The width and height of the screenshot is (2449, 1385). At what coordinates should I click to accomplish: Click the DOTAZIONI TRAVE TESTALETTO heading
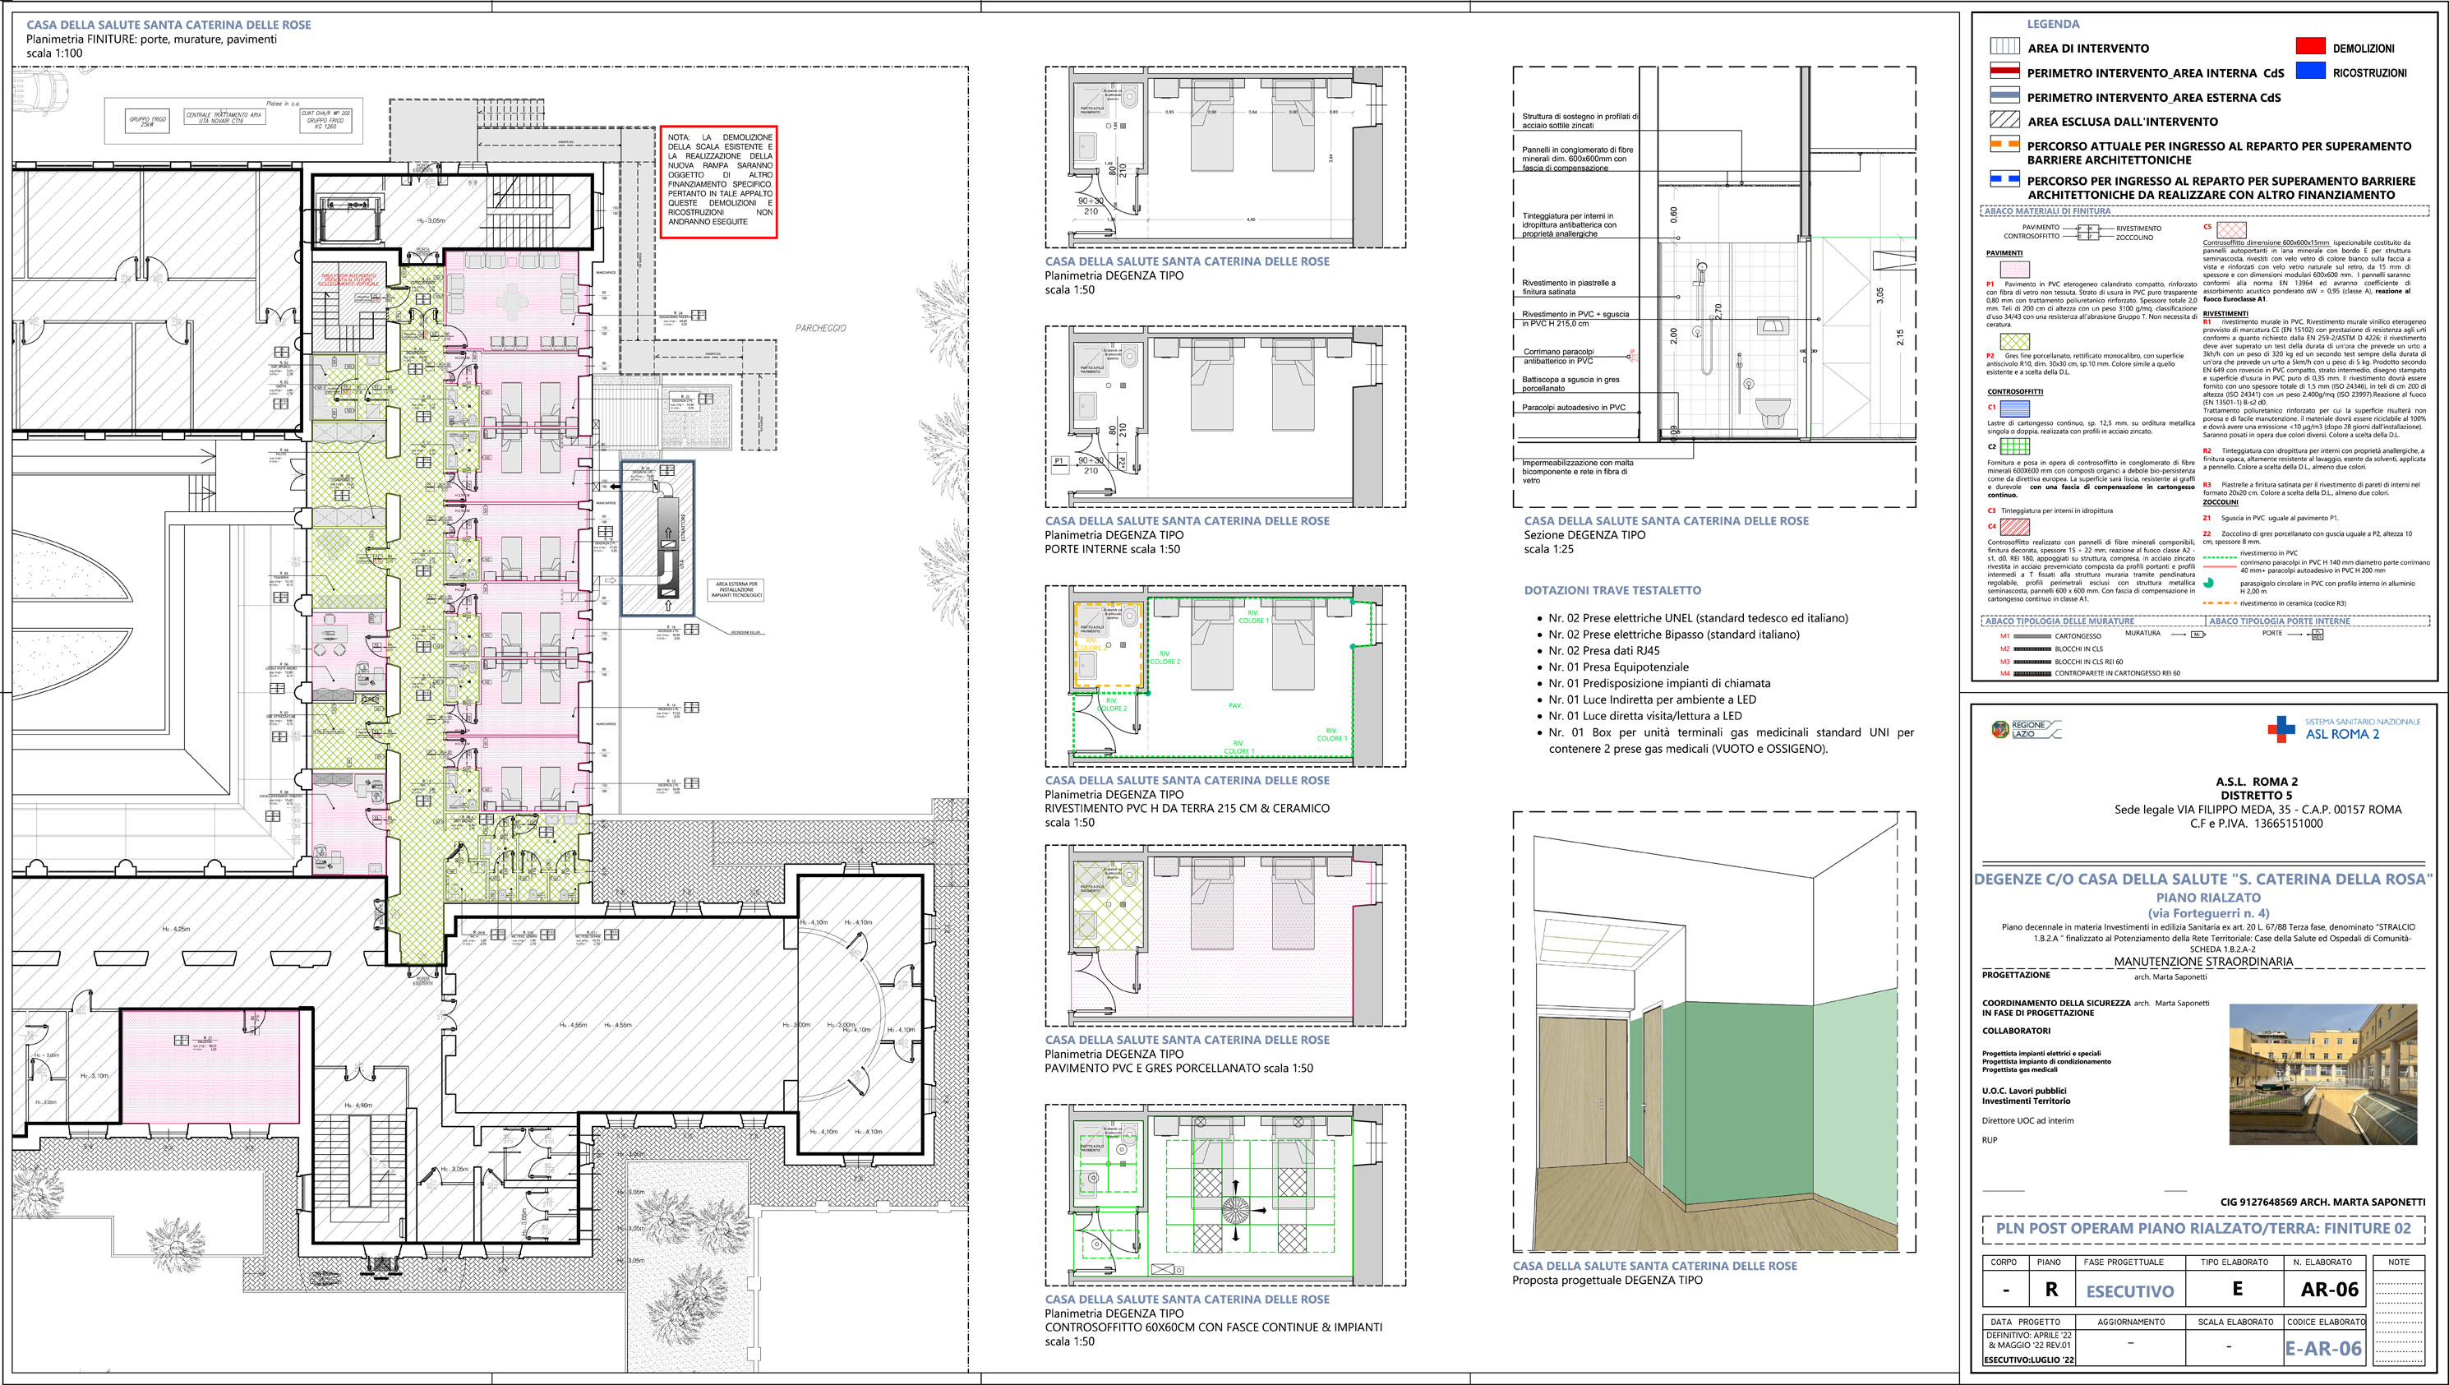coord(1612,591)
